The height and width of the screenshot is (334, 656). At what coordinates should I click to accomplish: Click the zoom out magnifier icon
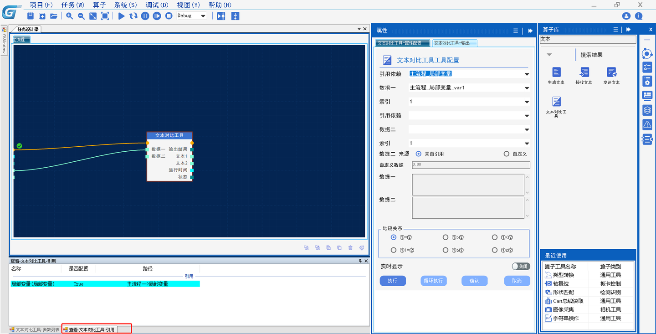(x=81, y=16)
